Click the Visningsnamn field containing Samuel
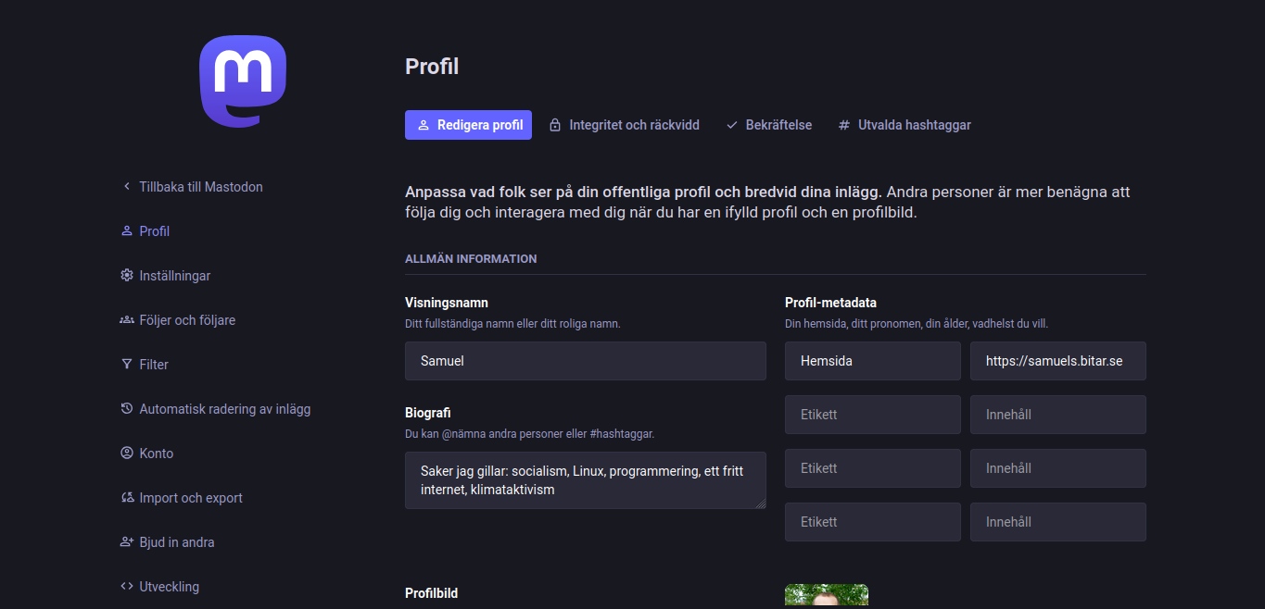Screen dimensions: 1265x609 (585, 360)
